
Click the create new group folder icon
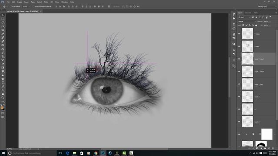265,148
